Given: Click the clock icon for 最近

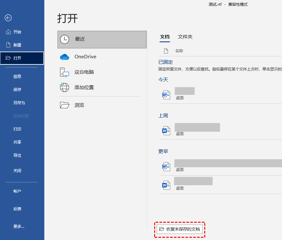Looking at the screenshot, I should click(64, 39).
